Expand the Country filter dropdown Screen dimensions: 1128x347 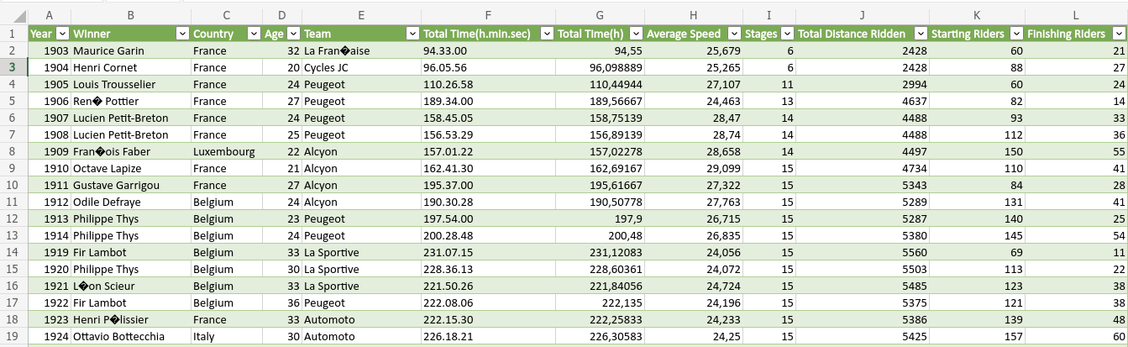(254, 34)
